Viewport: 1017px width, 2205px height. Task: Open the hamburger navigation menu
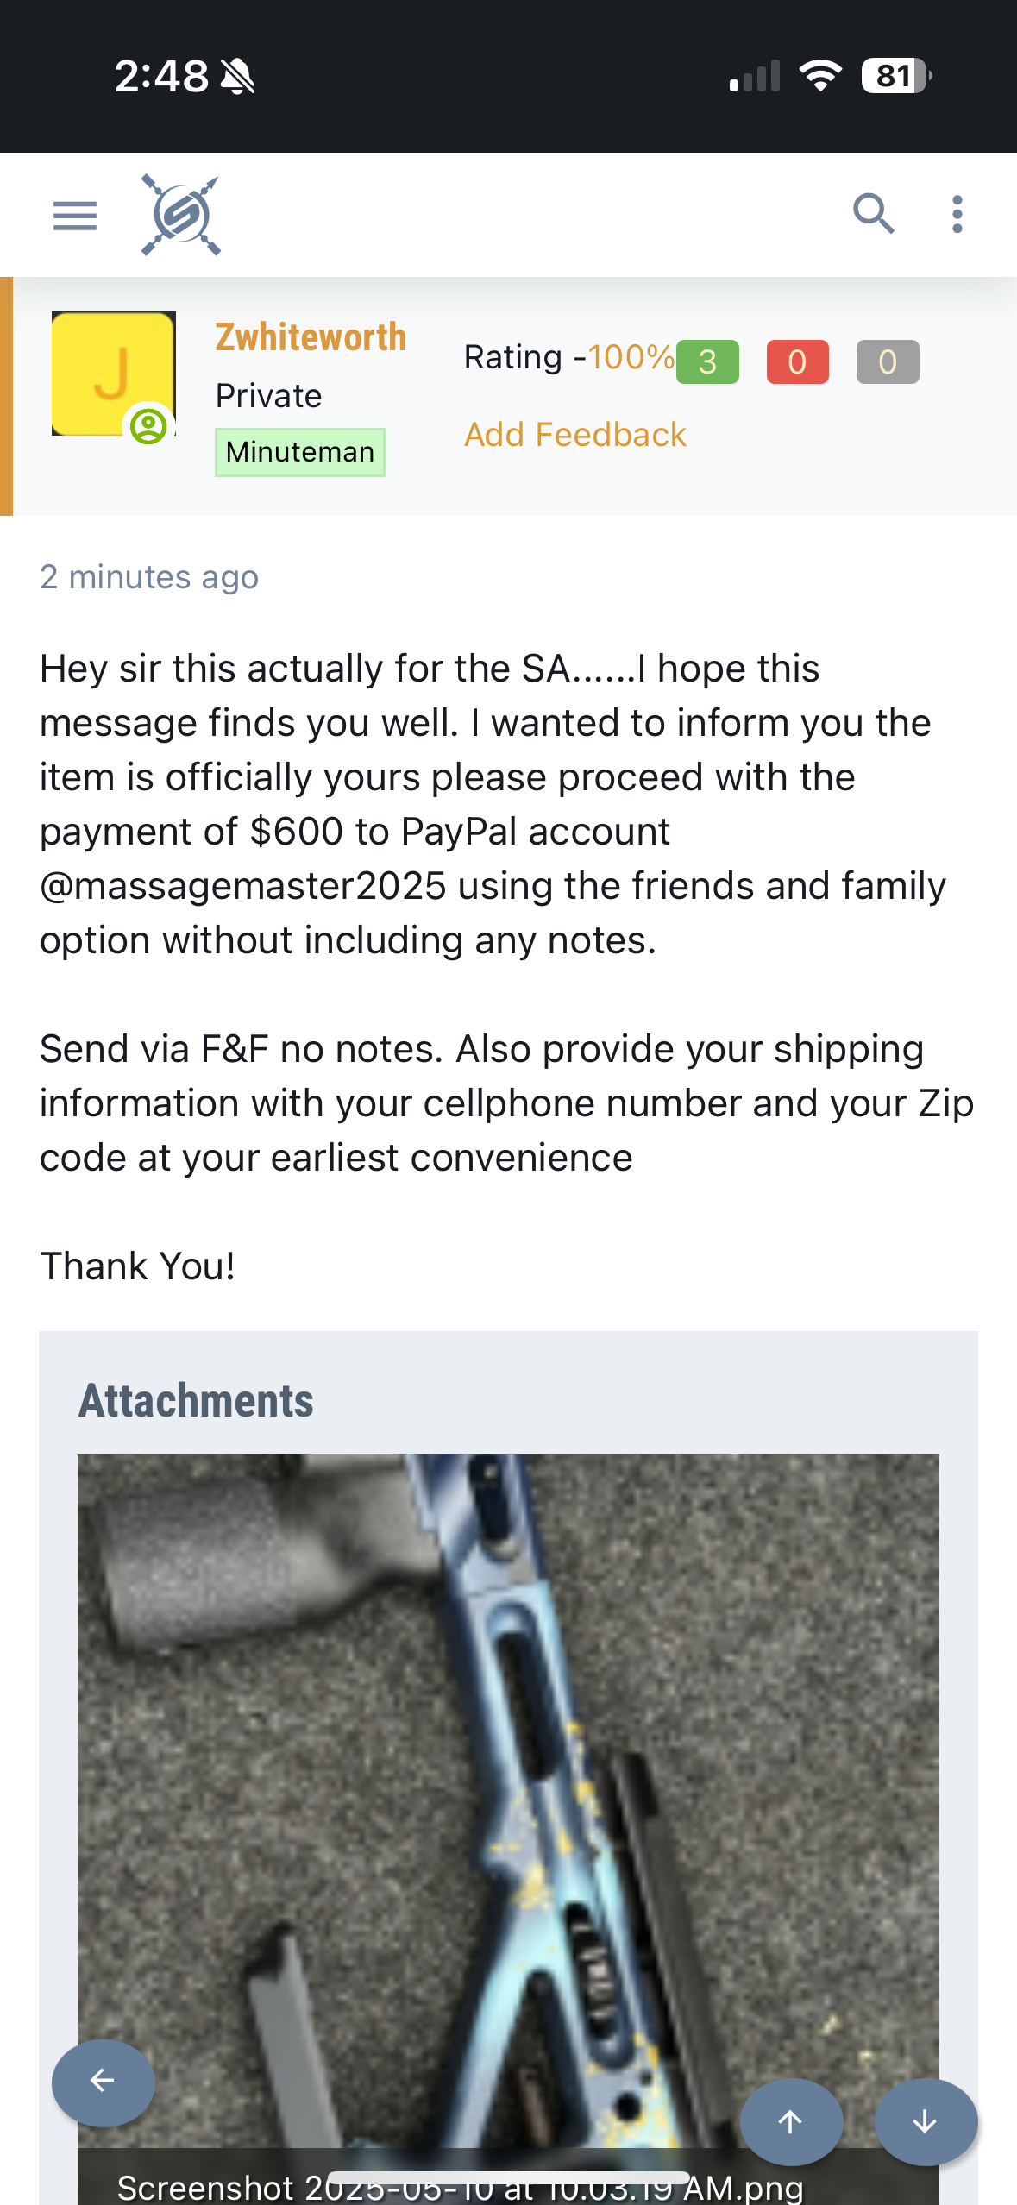coord(75,215)
